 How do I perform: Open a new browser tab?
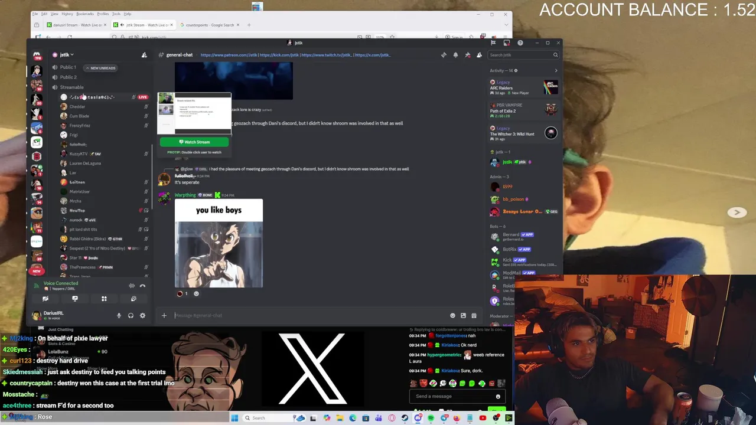click(249, 25)
